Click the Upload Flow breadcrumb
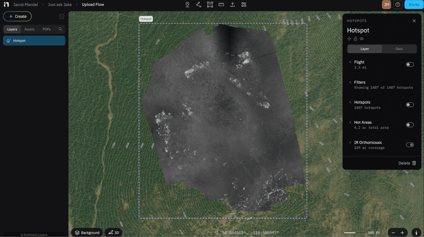The image size is (424, 237). [93, 4]
